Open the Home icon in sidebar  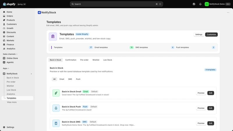click(x=4, y=12)
